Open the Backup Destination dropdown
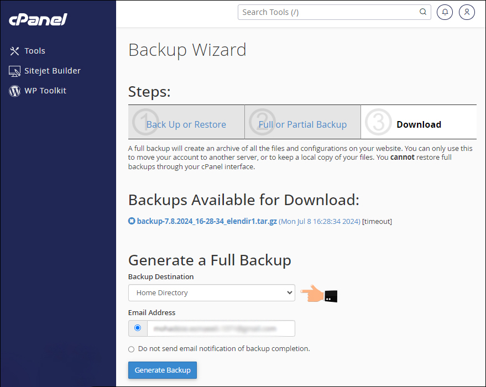This screenshot has height=387, width=486. 211,293
